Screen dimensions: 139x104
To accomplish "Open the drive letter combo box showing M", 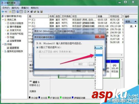I will [x=98, y=47].
